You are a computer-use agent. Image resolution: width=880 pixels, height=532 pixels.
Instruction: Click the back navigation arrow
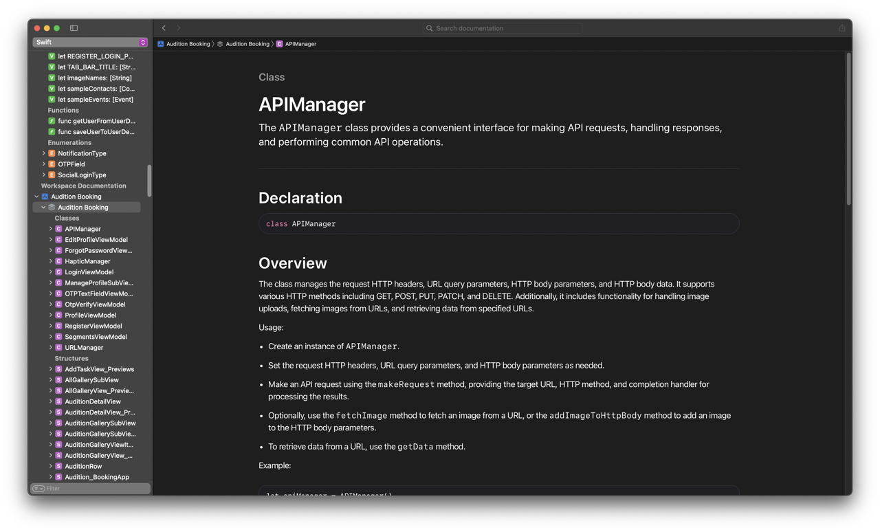tap(164, 28)
